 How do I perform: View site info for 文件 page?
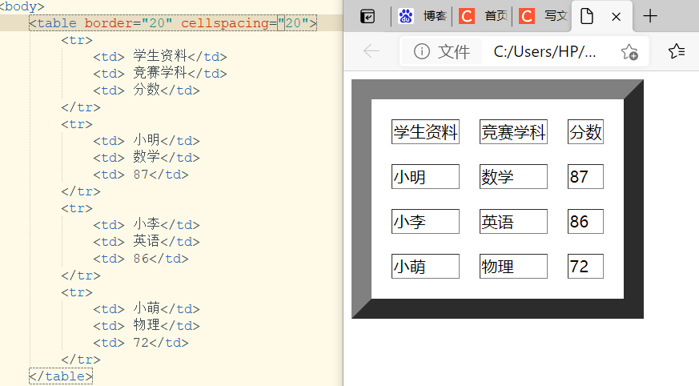coord(441,52)
